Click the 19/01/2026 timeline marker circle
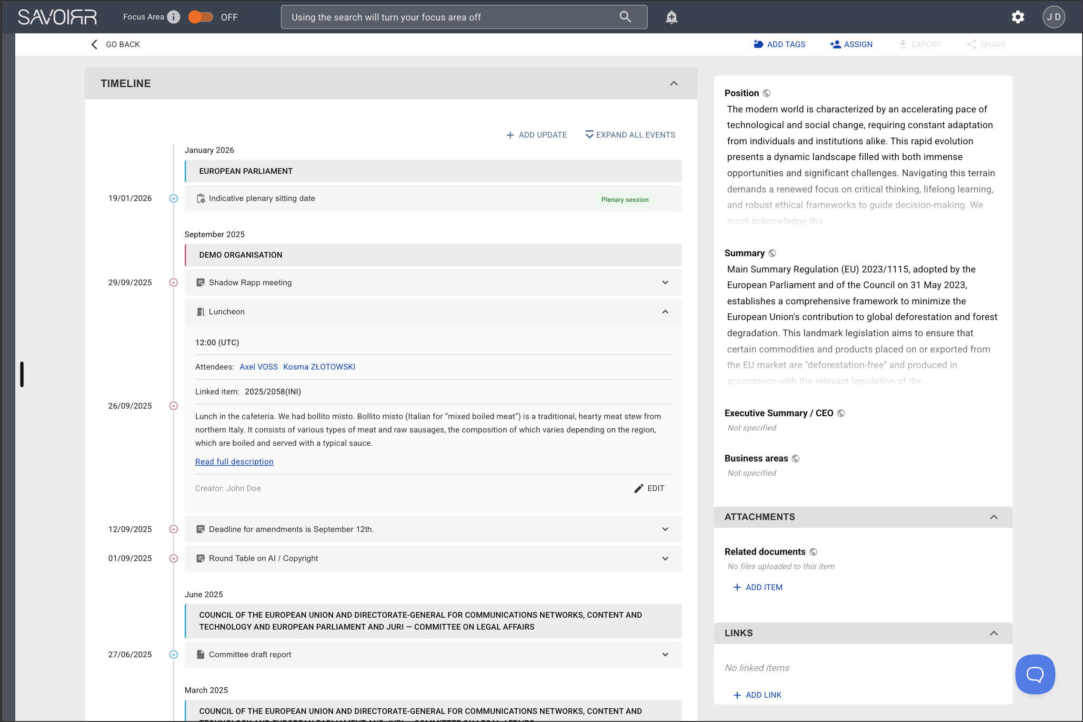Viewport: 1083px width, 722px height. pyautogui.click(x=174, y=199)
